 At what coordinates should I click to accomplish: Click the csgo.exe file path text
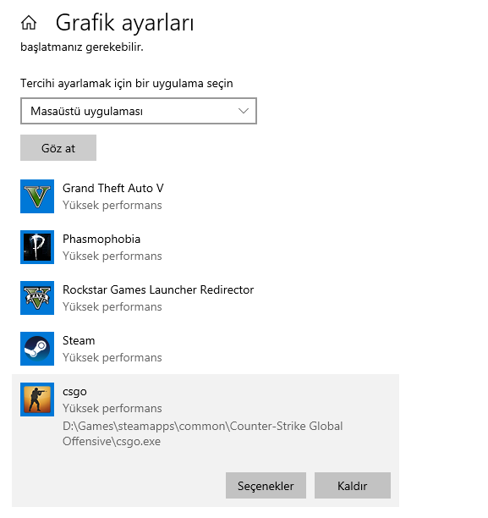coord(202,433)
